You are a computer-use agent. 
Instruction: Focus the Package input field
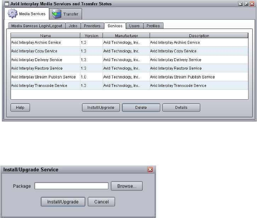(72, 186)
